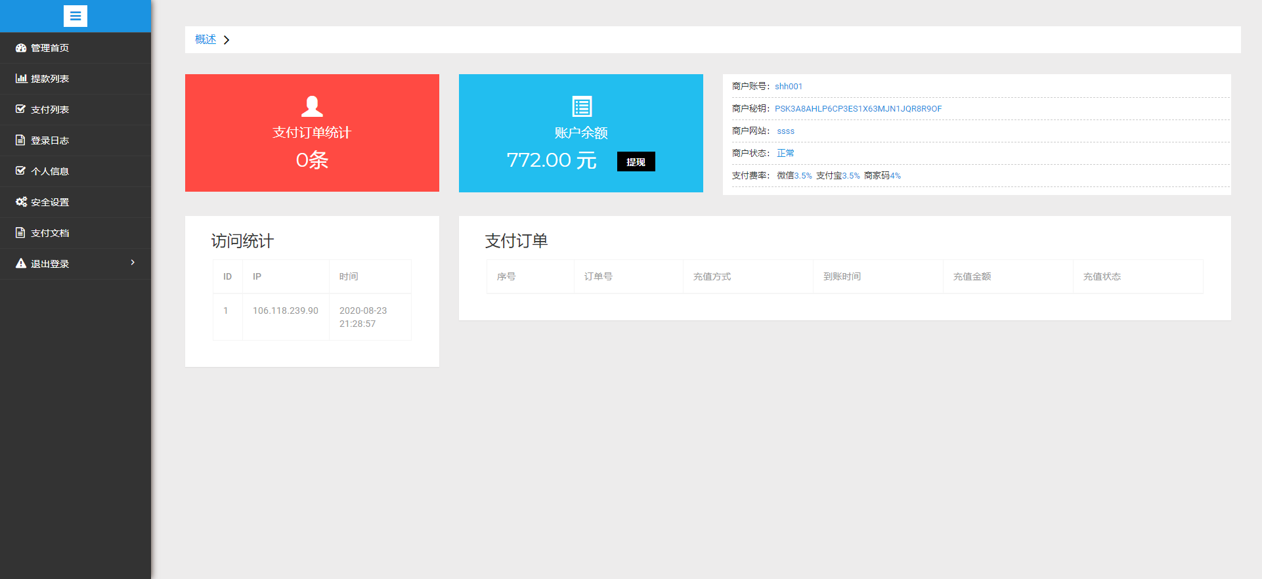The image size is (1262, 579).
Task: Click the 支付宝 3.5% rate value
Action: [x=851, y=175]
